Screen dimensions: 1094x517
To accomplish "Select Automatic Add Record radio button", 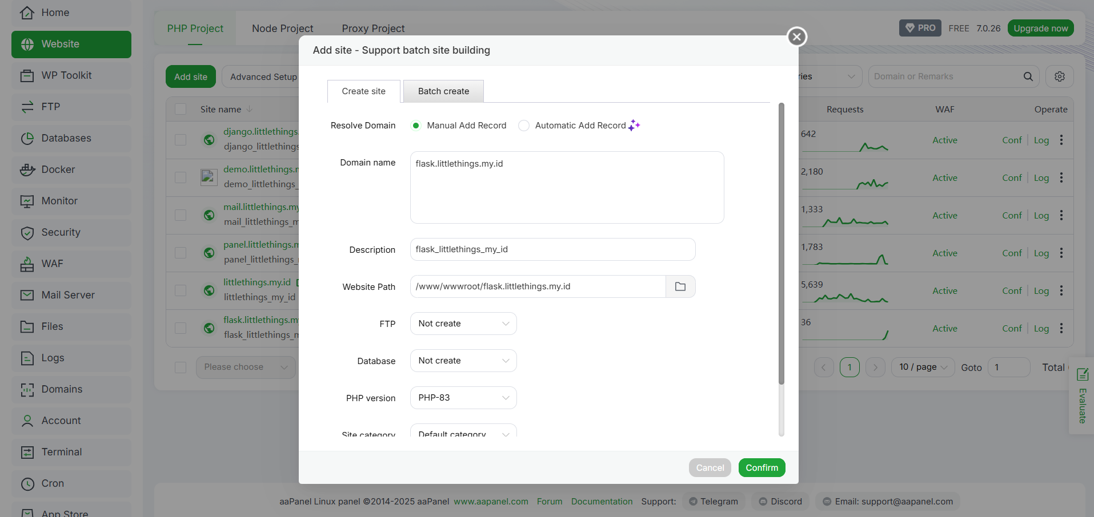I will click(523, 126).
